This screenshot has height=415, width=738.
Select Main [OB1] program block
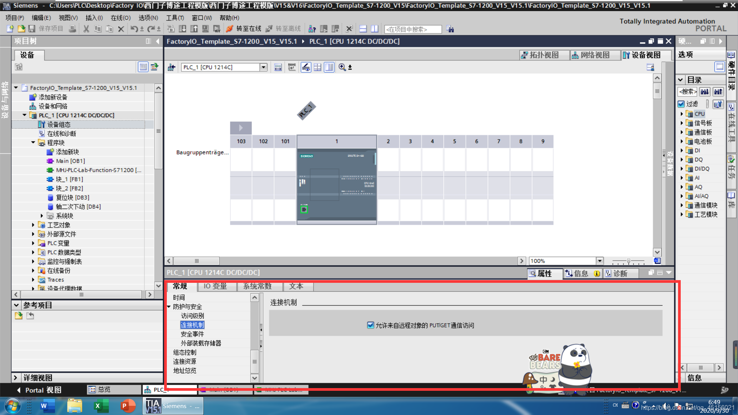70,161
